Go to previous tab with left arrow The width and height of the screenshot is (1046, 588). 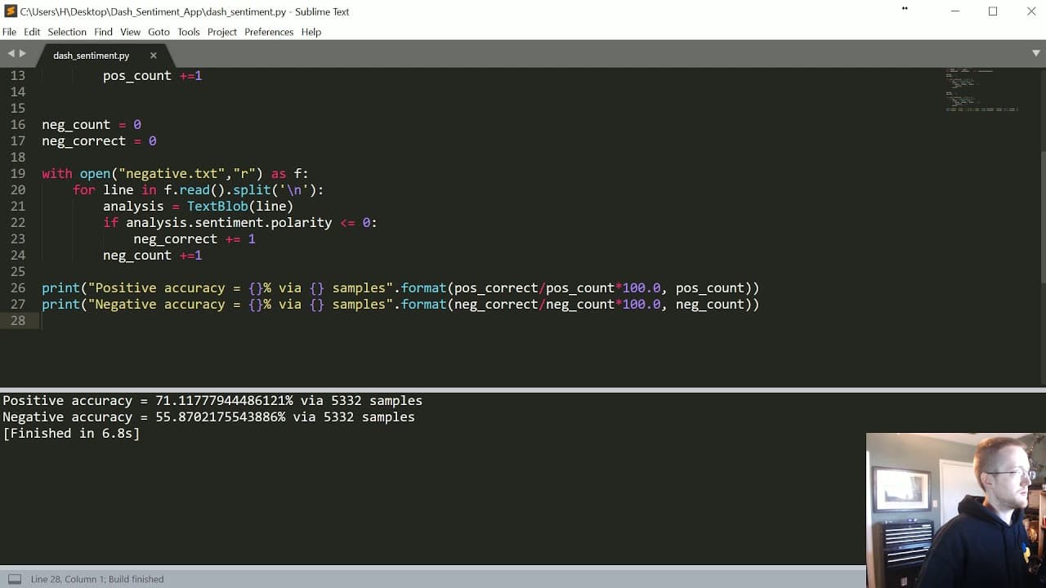[11, 53]
